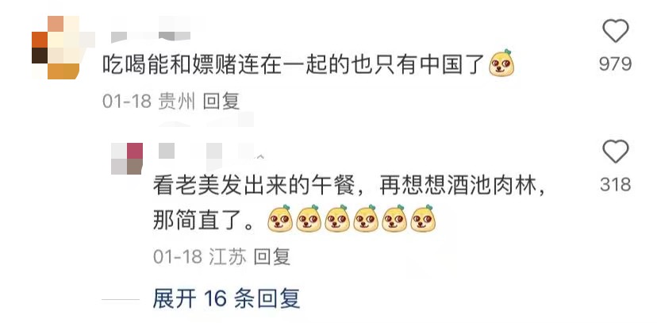657x323 pixels.
Task: Like the reply with 318 likes
Action: [615, 152]
